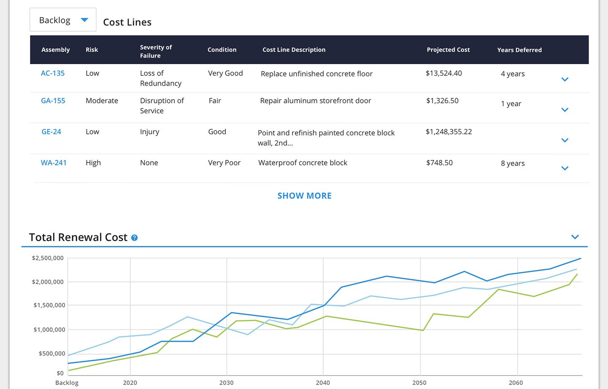Click the Total Renewal Cost help icon
The height and width of the screenshot is (389, 608).
pos(134,238)
